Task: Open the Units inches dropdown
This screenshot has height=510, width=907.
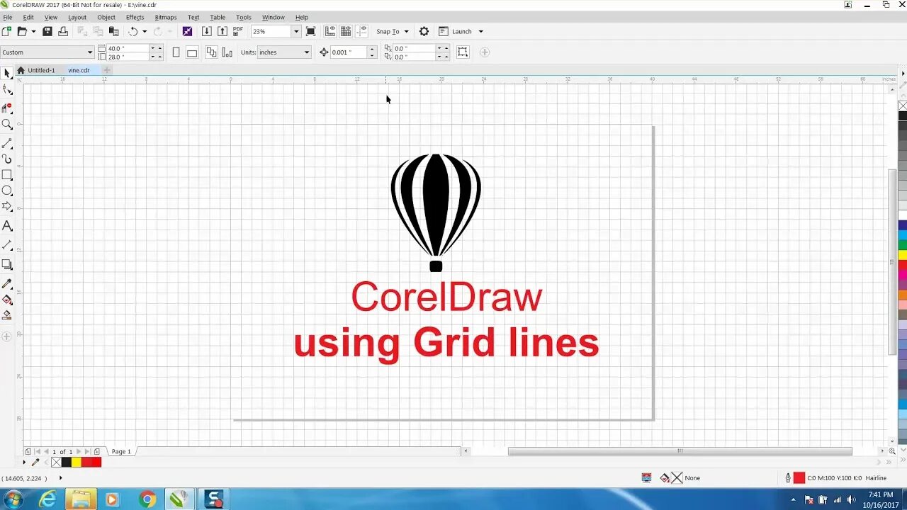Action: click(x=307, y=52)
